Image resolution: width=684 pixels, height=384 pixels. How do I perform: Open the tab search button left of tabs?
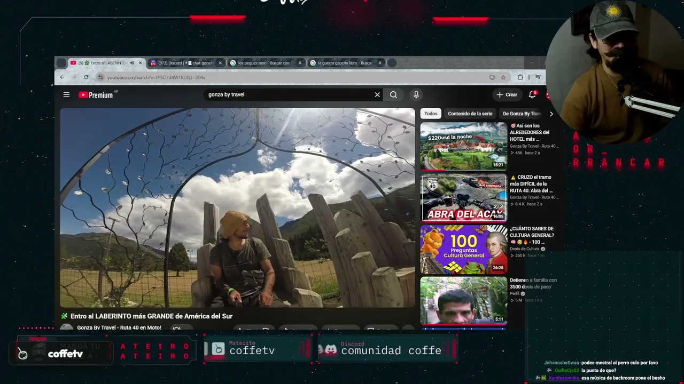tap(61, 63)
